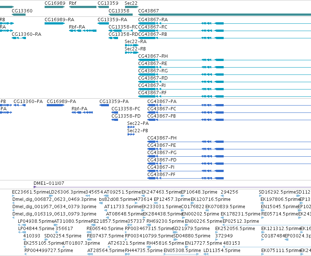The height and width of the screenshot is (256, 311).
Task: Open protein CG43867-PD
Action: pyautogui.click(x=162, y=160)
